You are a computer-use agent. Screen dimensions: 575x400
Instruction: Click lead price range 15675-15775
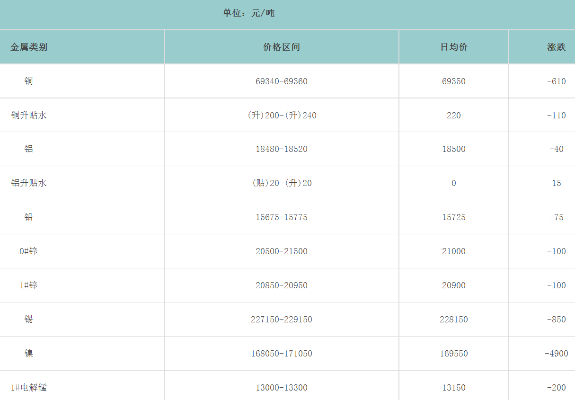pos(282,217)
